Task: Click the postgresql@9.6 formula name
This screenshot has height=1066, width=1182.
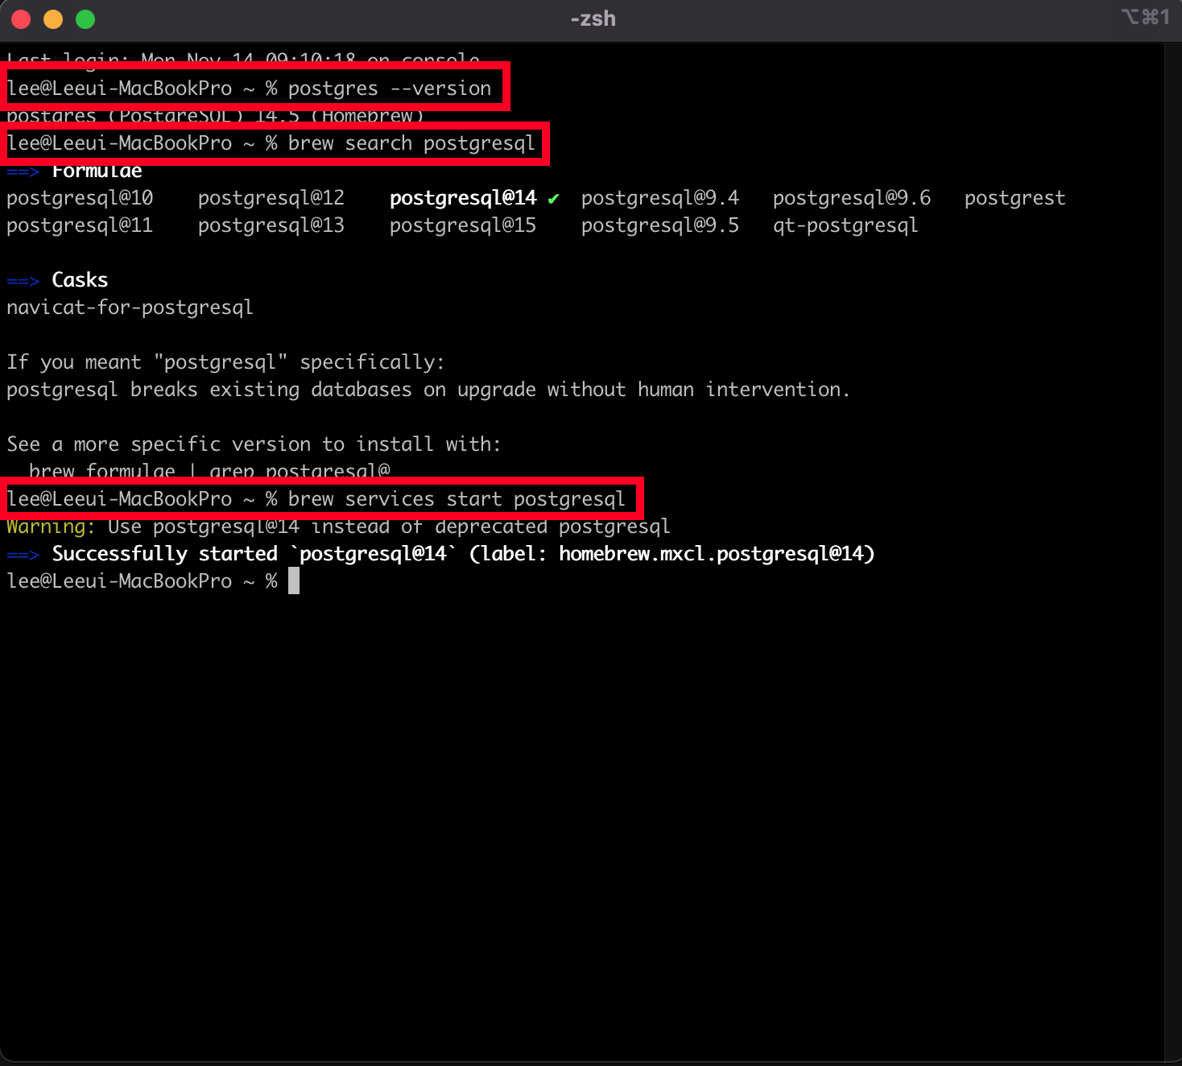Action: pos(852,198)
